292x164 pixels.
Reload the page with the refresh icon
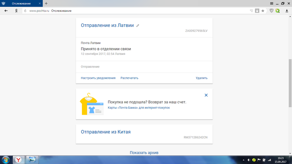[25, 11]
